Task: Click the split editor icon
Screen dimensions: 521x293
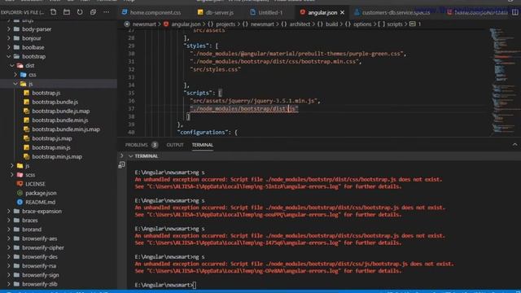Action: pos(514,12)
